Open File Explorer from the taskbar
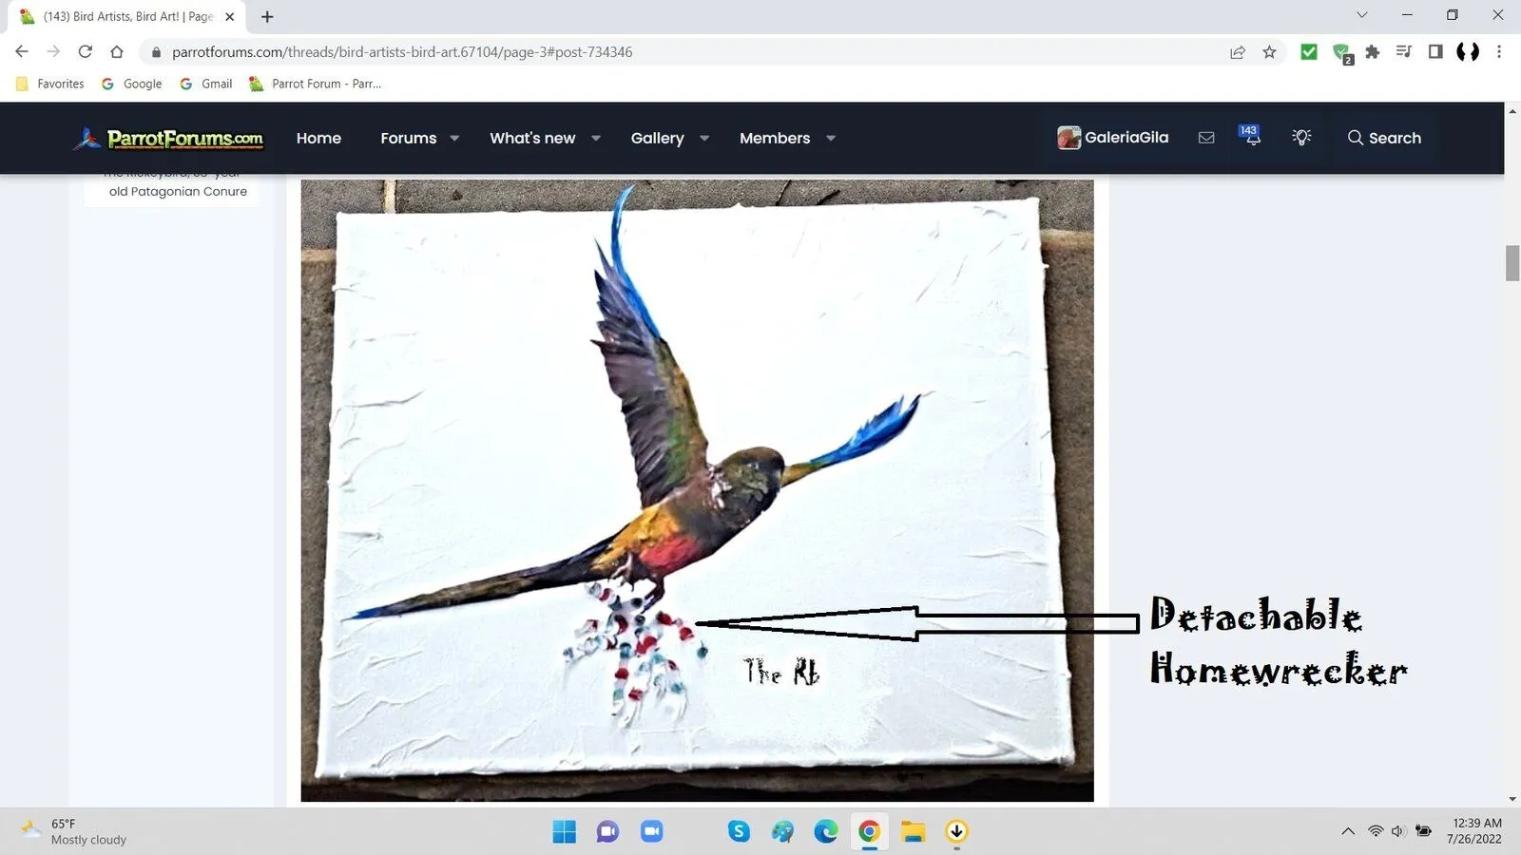The height and width of the screenshot is (855, 1521). coord(913,832)
